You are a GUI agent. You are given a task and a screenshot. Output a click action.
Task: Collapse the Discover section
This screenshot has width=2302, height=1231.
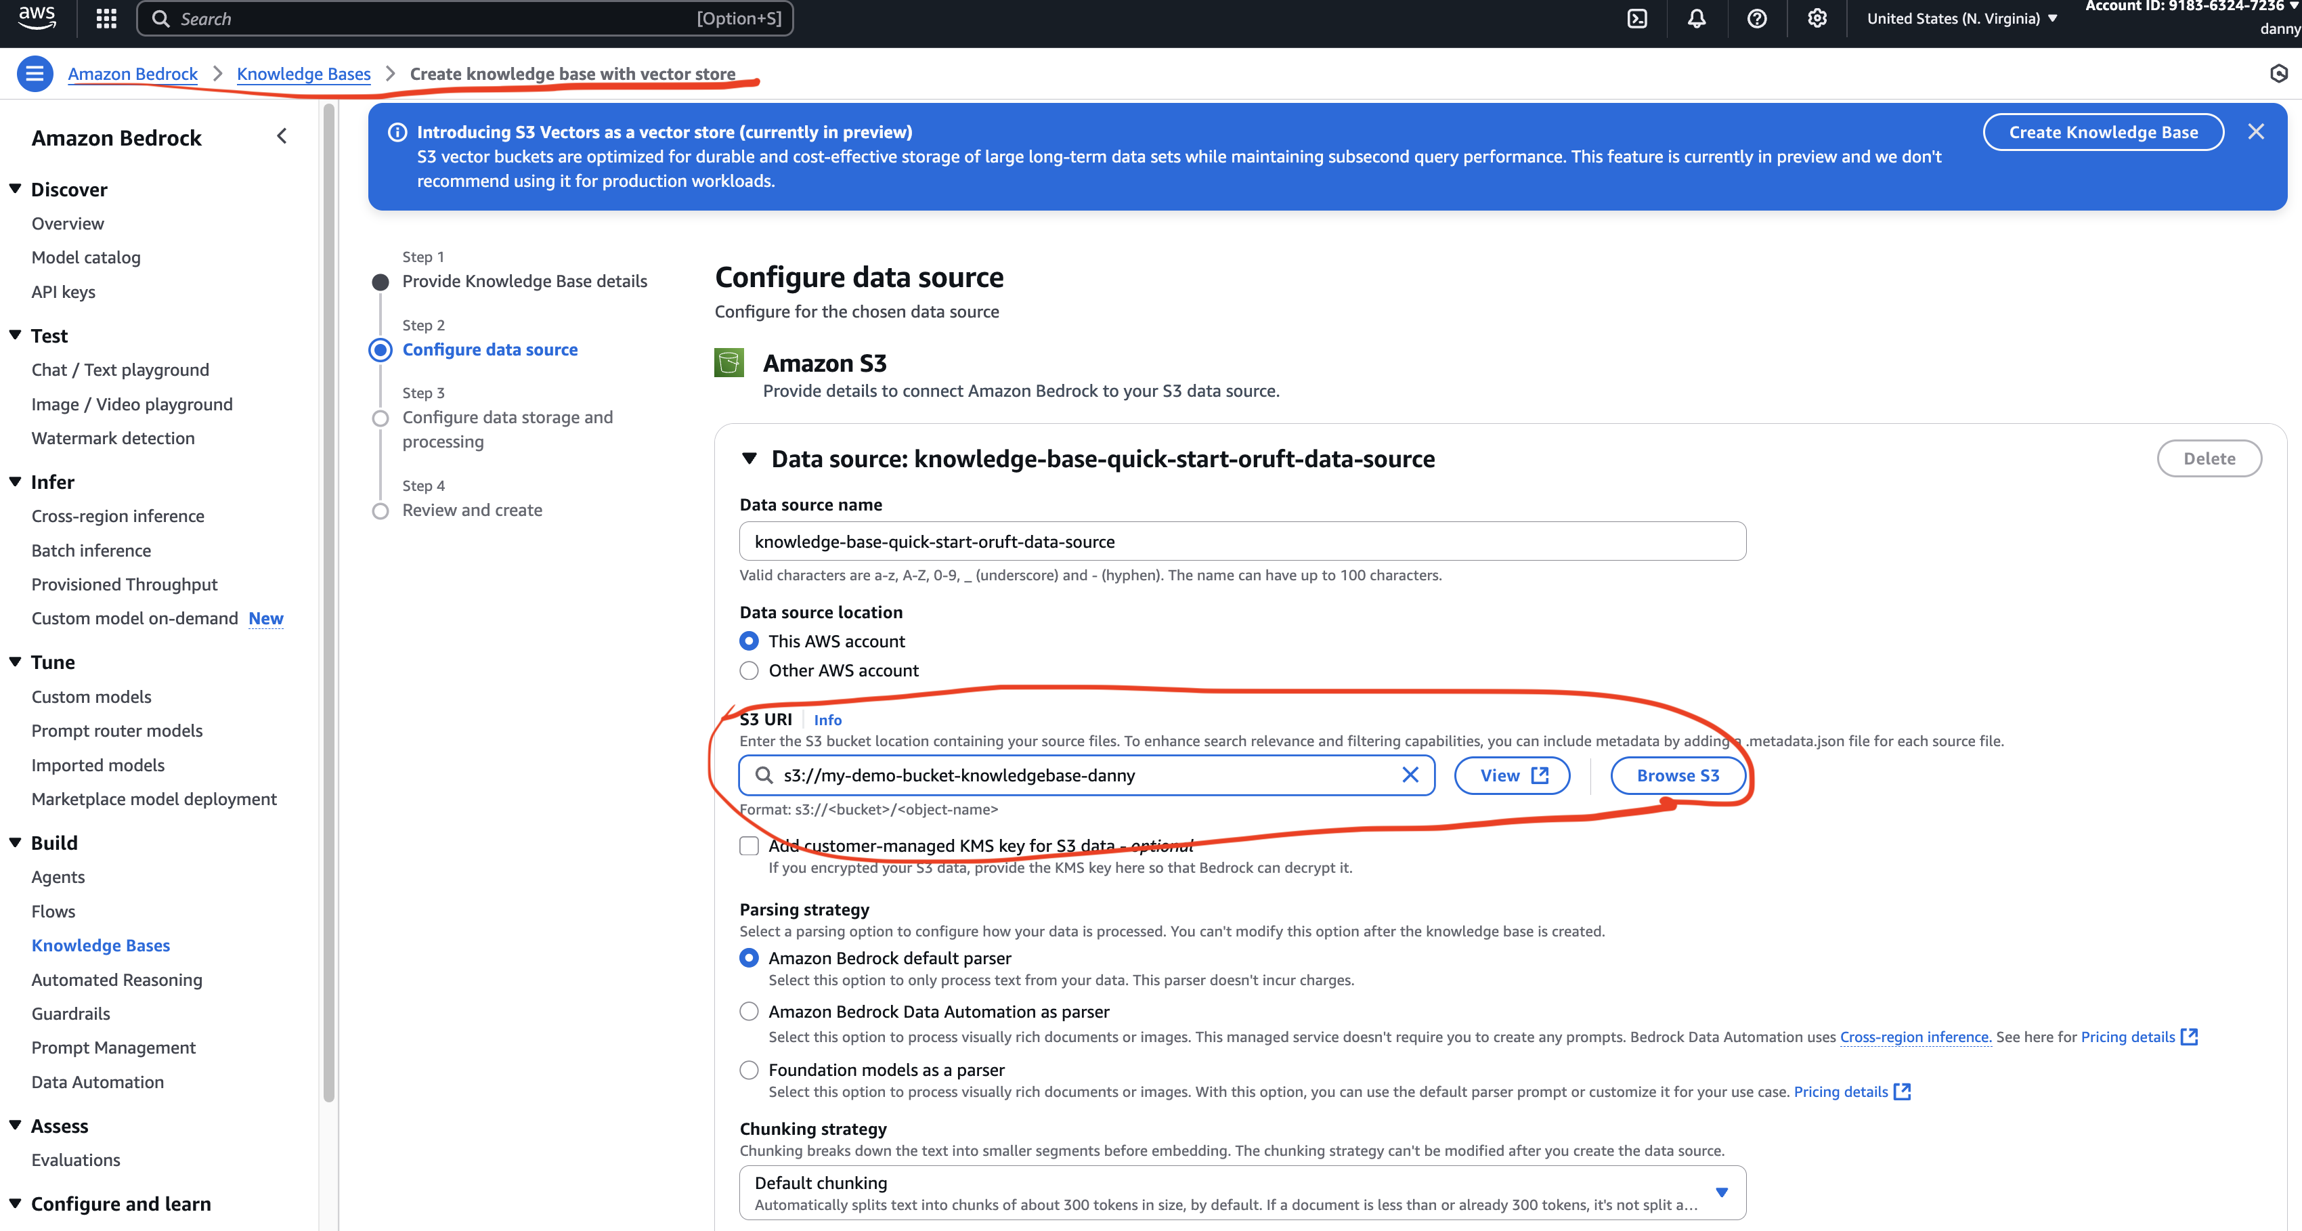(15, 189)
